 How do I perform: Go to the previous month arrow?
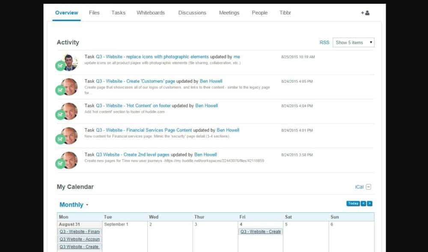[363, 203]
